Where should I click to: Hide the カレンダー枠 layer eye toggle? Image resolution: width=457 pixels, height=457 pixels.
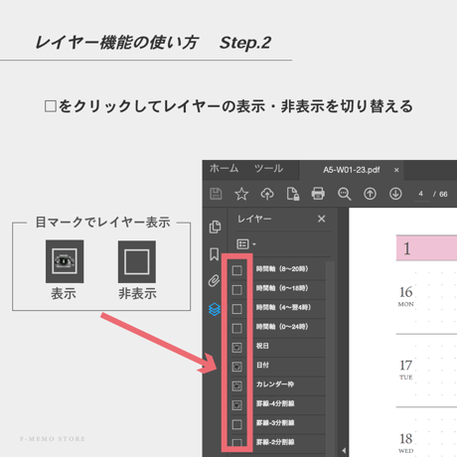[236, 385]
